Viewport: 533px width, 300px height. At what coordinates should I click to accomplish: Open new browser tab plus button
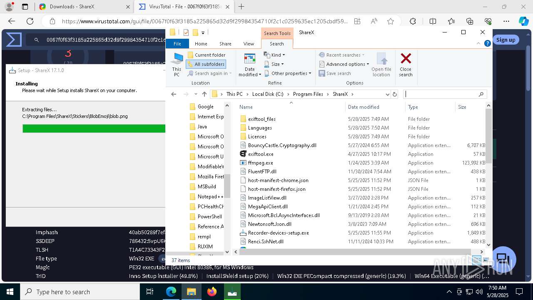[x=241, y=7]
